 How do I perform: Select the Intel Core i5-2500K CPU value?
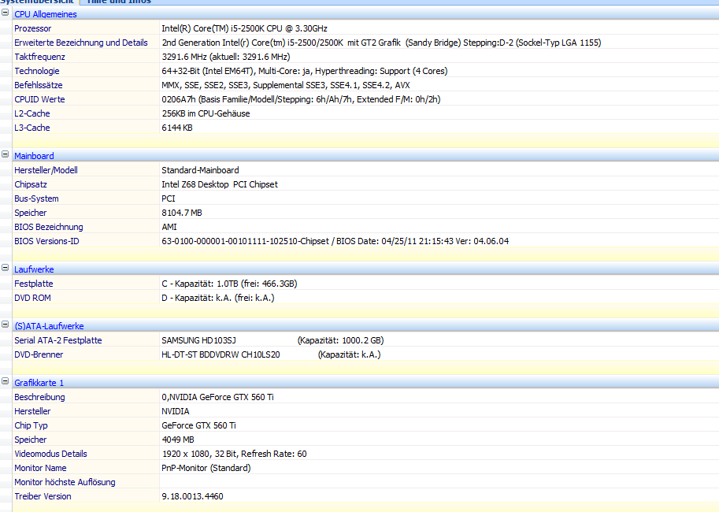point(244,28)
